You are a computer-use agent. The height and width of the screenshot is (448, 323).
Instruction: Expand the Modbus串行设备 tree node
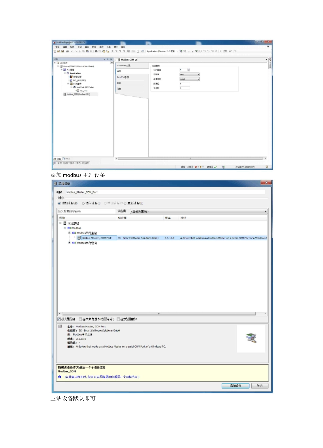69,243
